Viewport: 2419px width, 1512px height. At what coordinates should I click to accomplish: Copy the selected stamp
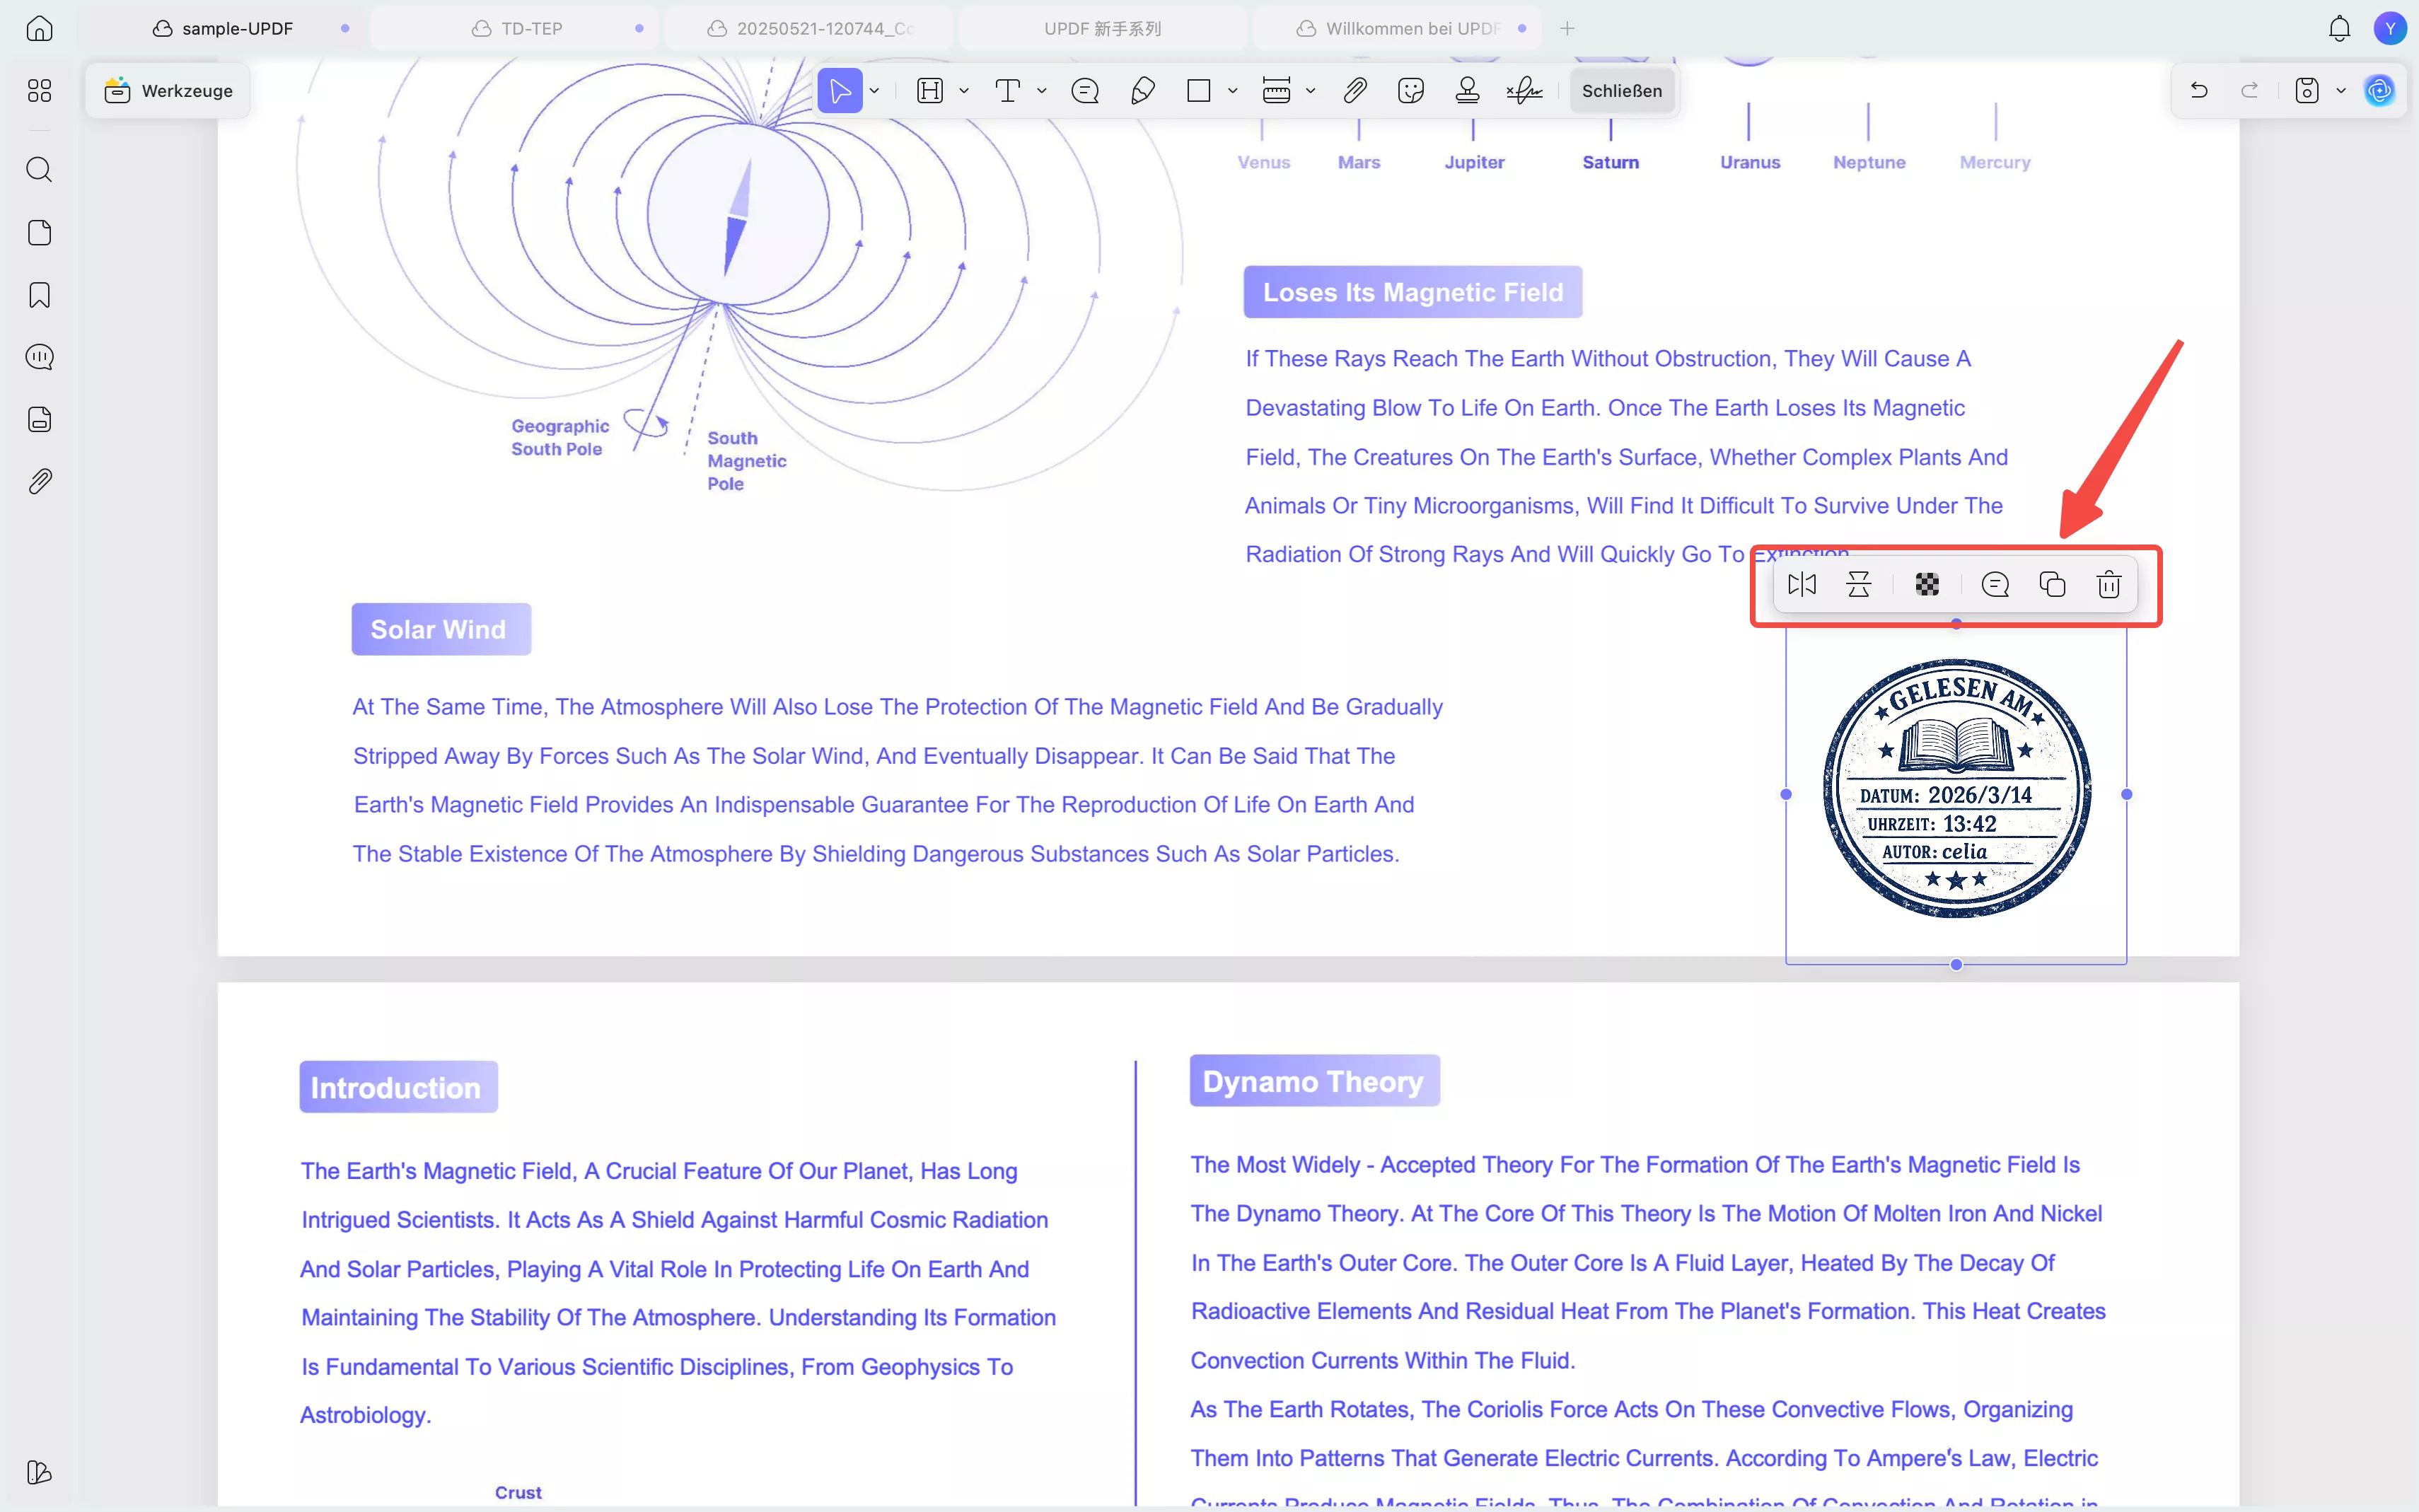(2052, 584)
